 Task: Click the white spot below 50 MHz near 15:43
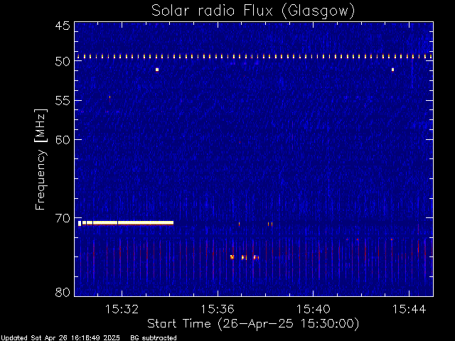click(392, 70)
